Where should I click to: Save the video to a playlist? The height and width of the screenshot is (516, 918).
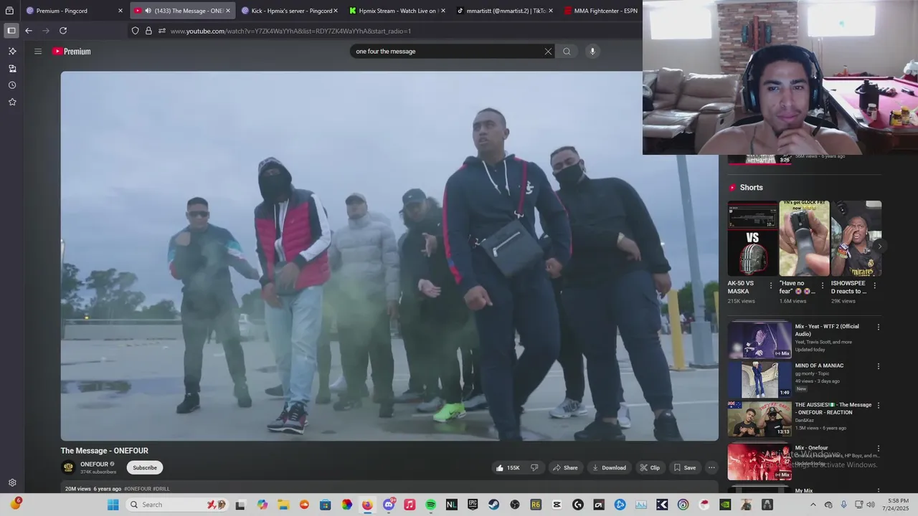tap(684, 468)
